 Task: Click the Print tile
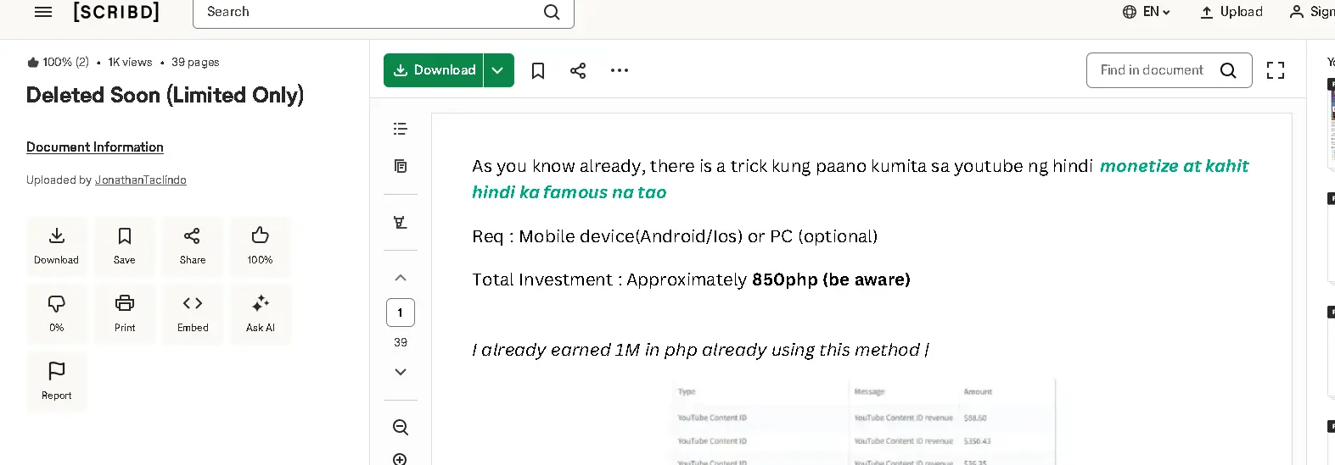pos(125,314)
